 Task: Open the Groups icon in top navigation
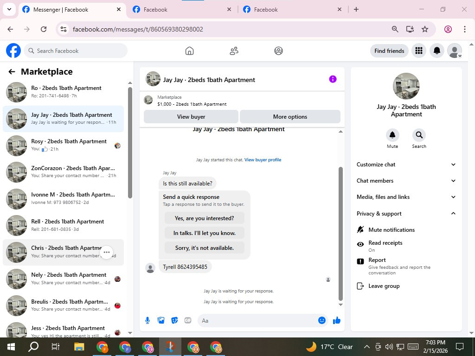pos(278,51)
